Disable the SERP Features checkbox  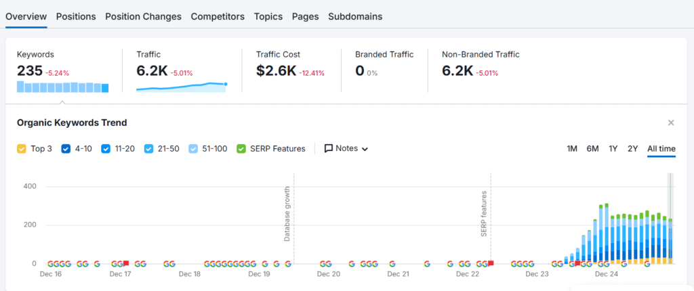(x=241, y=149)
